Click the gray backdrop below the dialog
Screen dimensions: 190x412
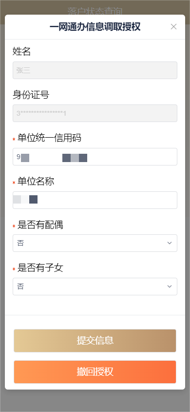click(x=95, y=401)
